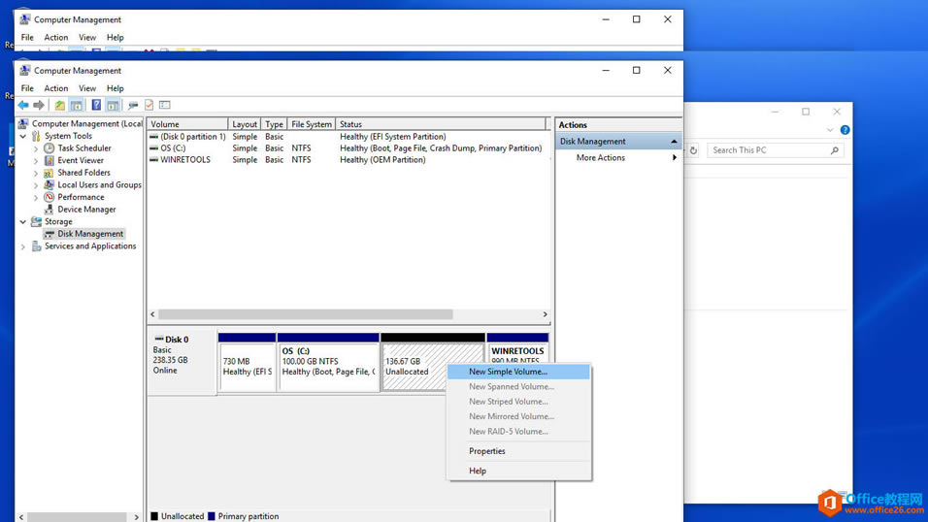Click the Task Scheduler clock icon
This screenshot has height=522, width=928.
(50, 147)
